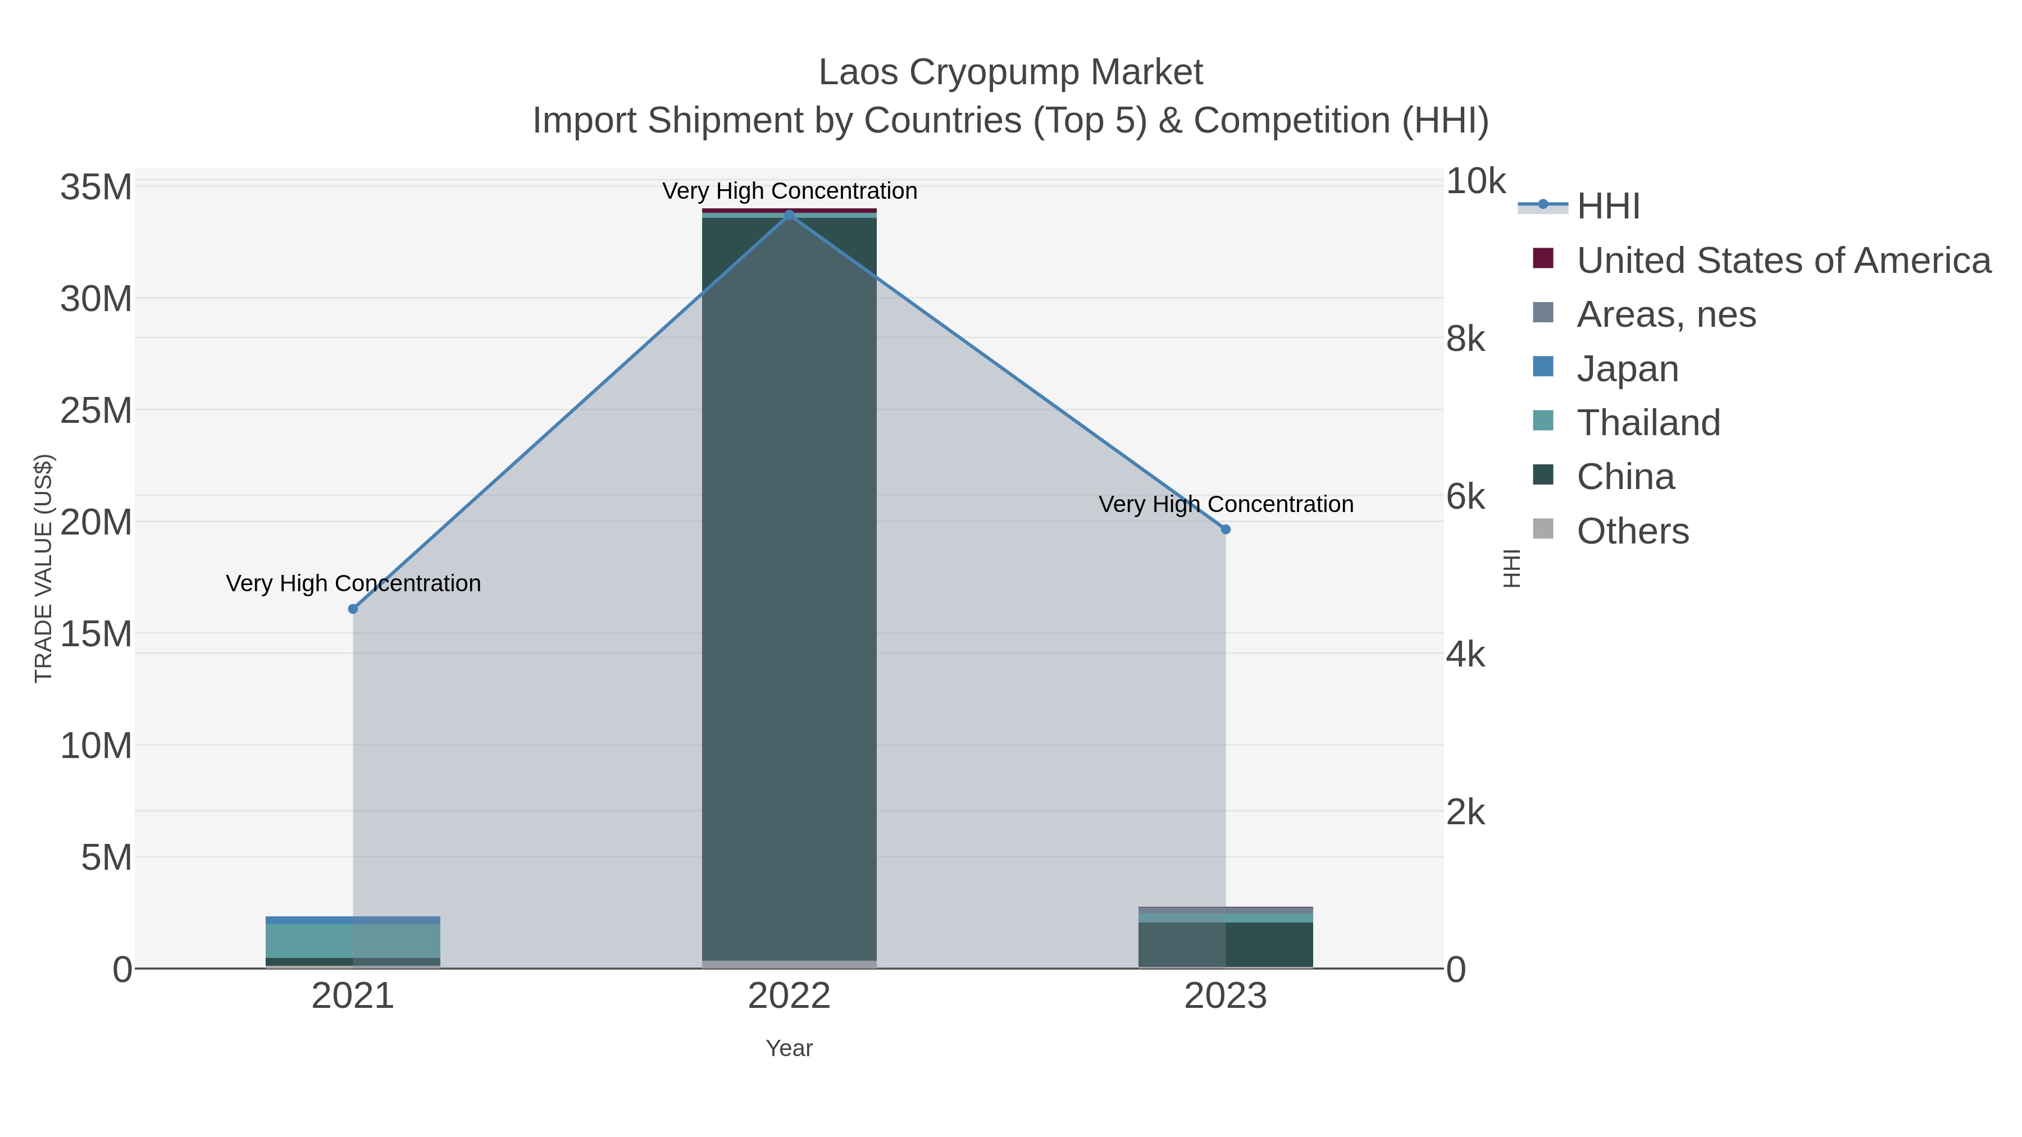The width and height of the screenshot is (2022, 1137).
Task: Click the 6k HHI axis tick label
Action: (1465, 497)
